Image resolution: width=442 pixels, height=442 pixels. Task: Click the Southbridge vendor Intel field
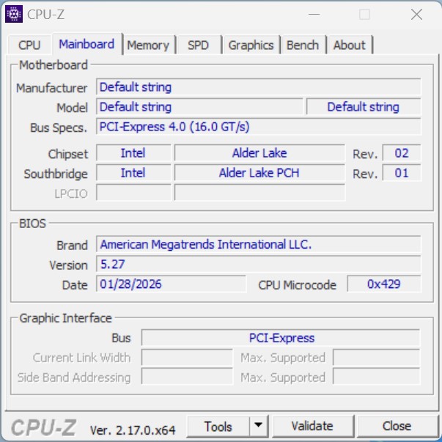coord(133,173)
